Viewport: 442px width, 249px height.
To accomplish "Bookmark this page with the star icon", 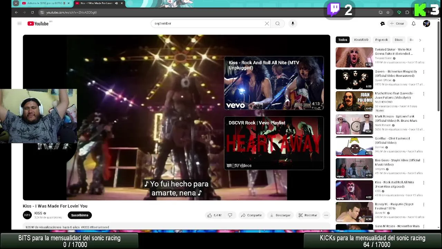I will [388, 12].
